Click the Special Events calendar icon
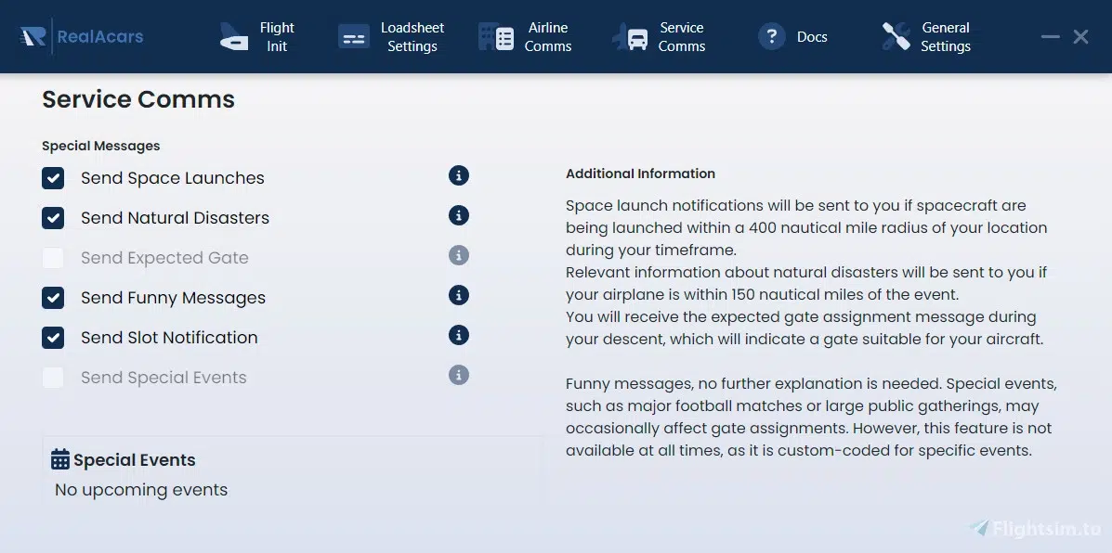The width and height of the screenshot is (1112, 553). tap(60, 459)
